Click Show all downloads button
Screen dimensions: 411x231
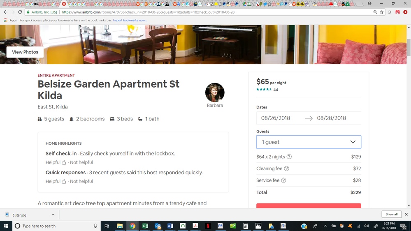pos(391,214)
